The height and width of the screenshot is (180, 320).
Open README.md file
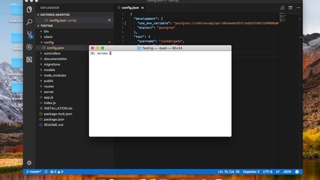tap(53, 125)
